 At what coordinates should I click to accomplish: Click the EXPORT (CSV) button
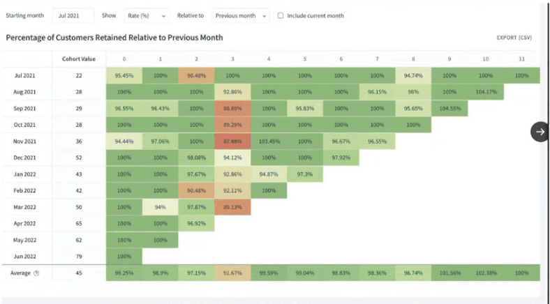pos(514,38)
